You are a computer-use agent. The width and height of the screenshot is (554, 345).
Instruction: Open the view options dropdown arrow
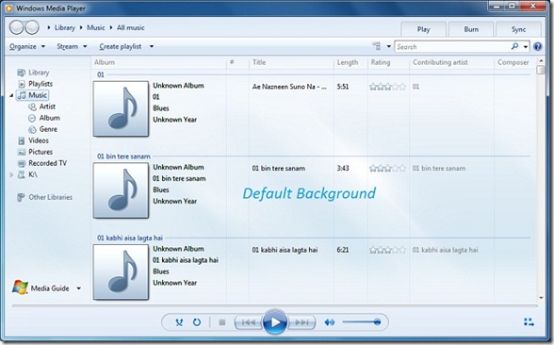[388, 47]
